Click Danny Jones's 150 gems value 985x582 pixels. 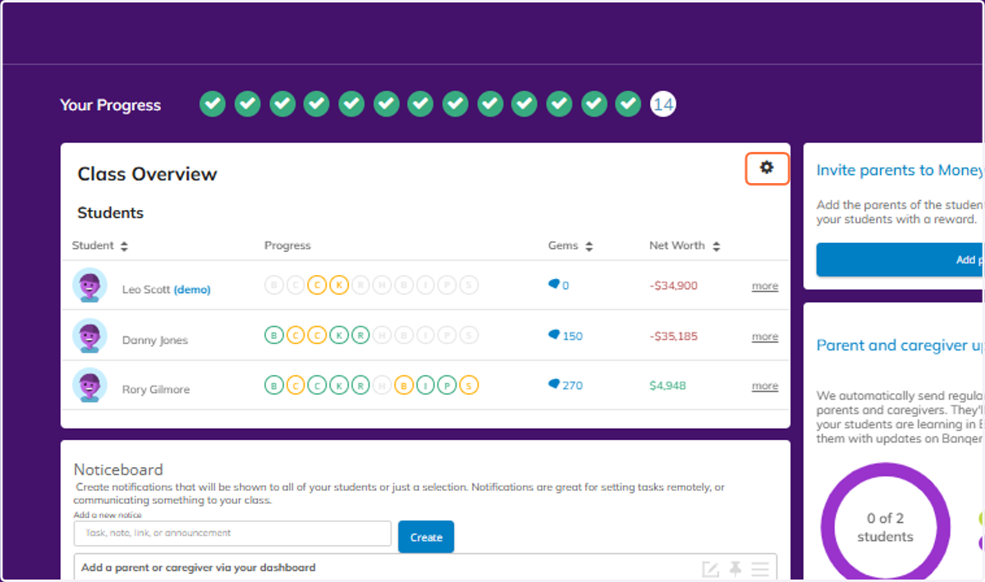[572, 336]
